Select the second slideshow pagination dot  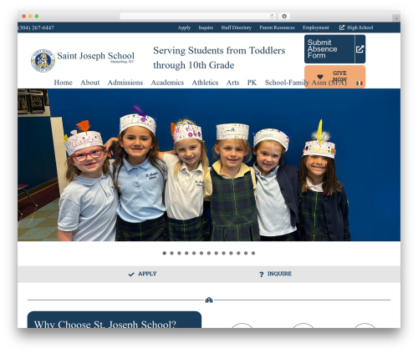pos(171,253)
